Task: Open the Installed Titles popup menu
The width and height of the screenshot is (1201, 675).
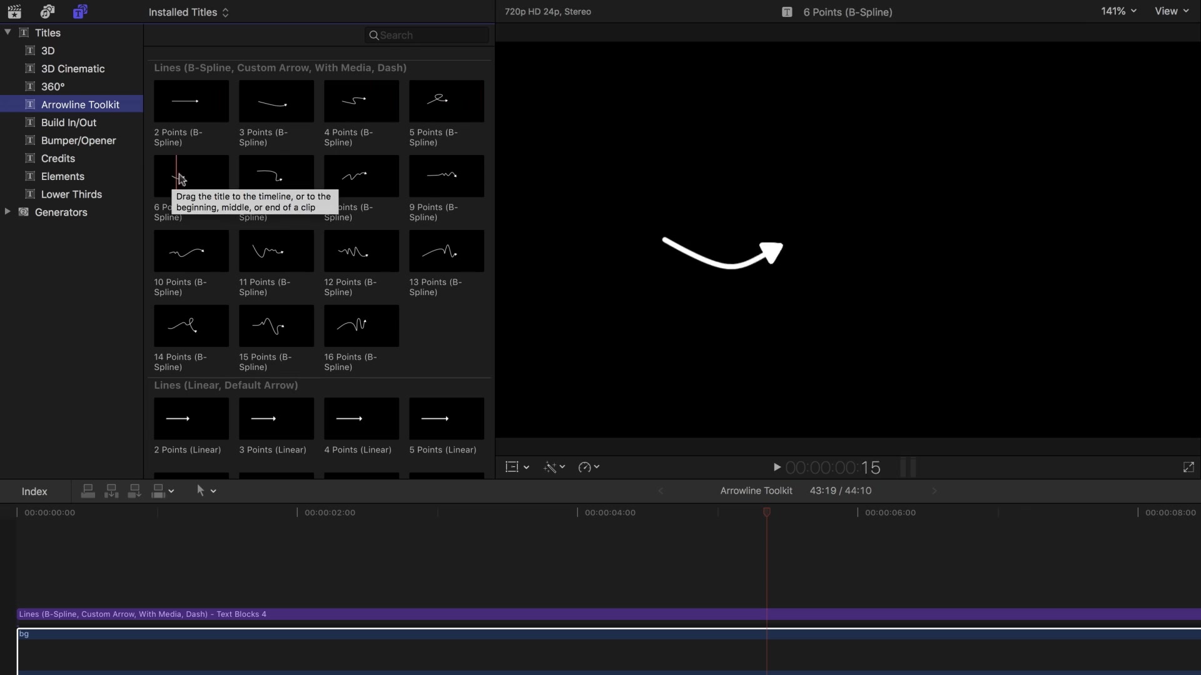Action: (188, 12)
